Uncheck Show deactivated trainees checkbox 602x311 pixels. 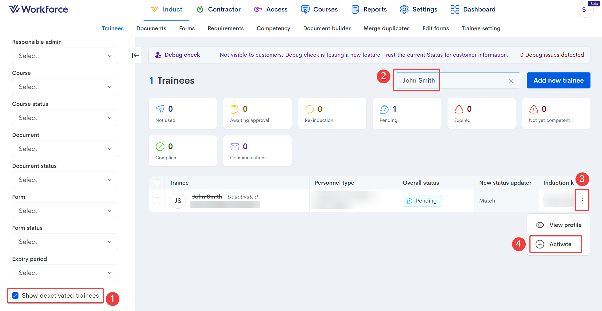16,296
